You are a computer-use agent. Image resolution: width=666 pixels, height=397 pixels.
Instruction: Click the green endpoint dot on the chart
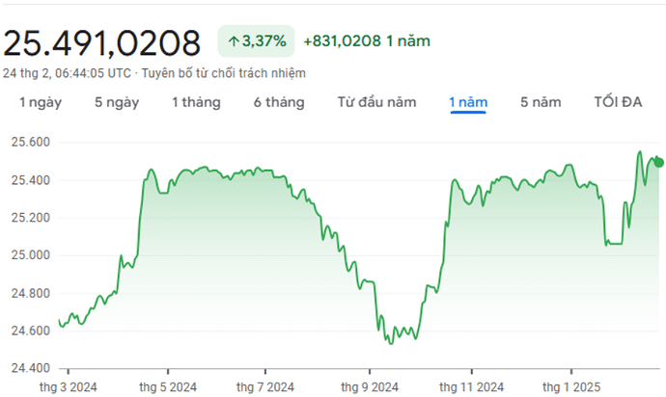(658, 162)
